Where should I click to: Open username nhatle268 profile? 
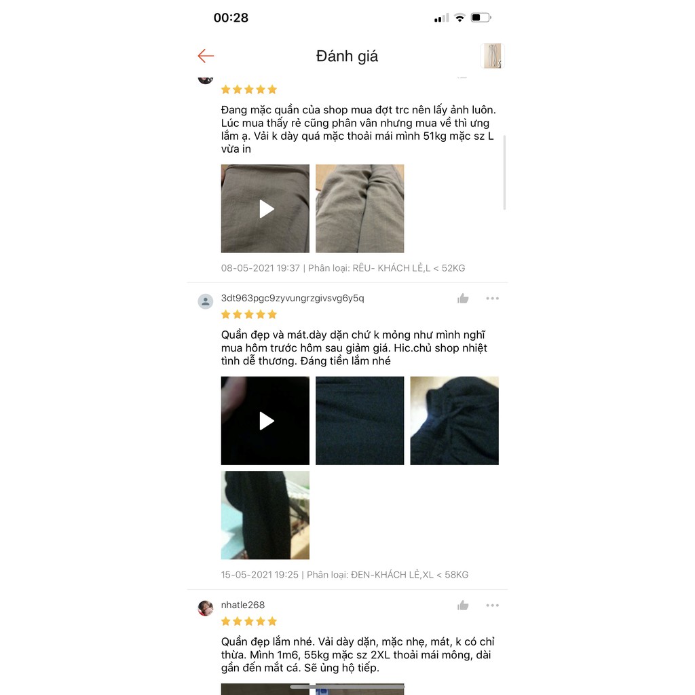pyautogui.click(x=243, y=605)
